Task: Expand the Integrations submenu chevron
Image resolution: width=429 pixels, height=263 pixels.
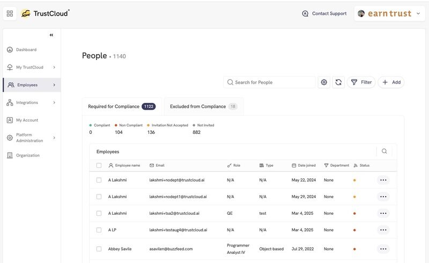Action: coord(54,102)
